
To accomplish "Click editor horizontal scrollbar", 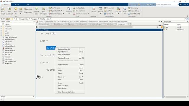I will click(x=85, y=27).
